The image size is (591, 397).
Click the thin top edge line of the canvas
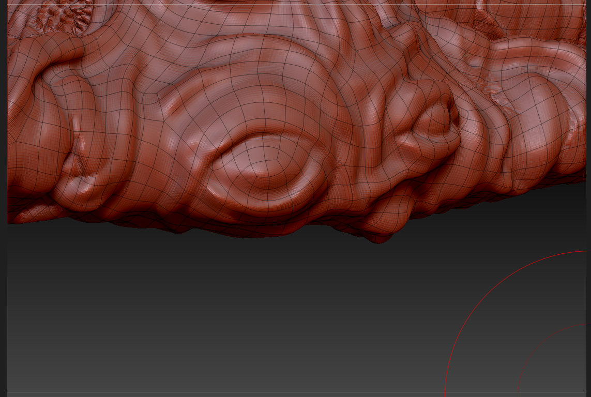coord(295,5)
